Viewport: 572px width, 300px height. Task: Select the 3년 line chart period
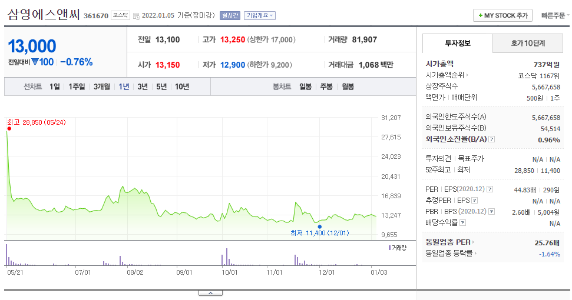(x=143, y=86)
